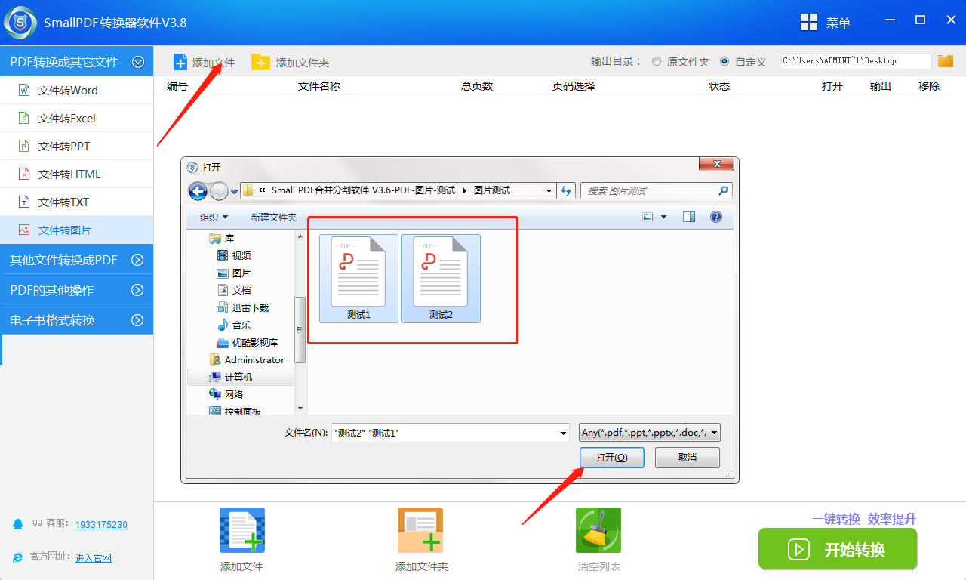
Task: Toggle the preview pane icon
Action: point(688,217)
